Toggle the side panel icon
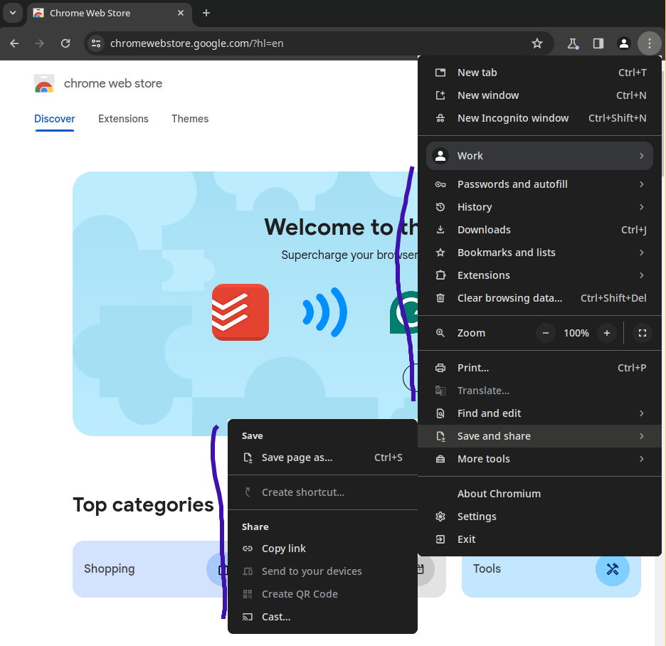The width and height of the screenshot is (666, 646). coord(598,43)
